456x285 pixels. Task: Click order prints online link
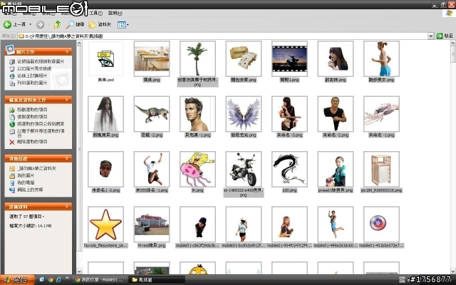click(28, 76)
